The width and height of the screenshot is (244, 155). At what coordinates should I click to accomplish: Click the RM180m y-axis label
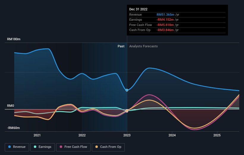(x=14, y=39)
